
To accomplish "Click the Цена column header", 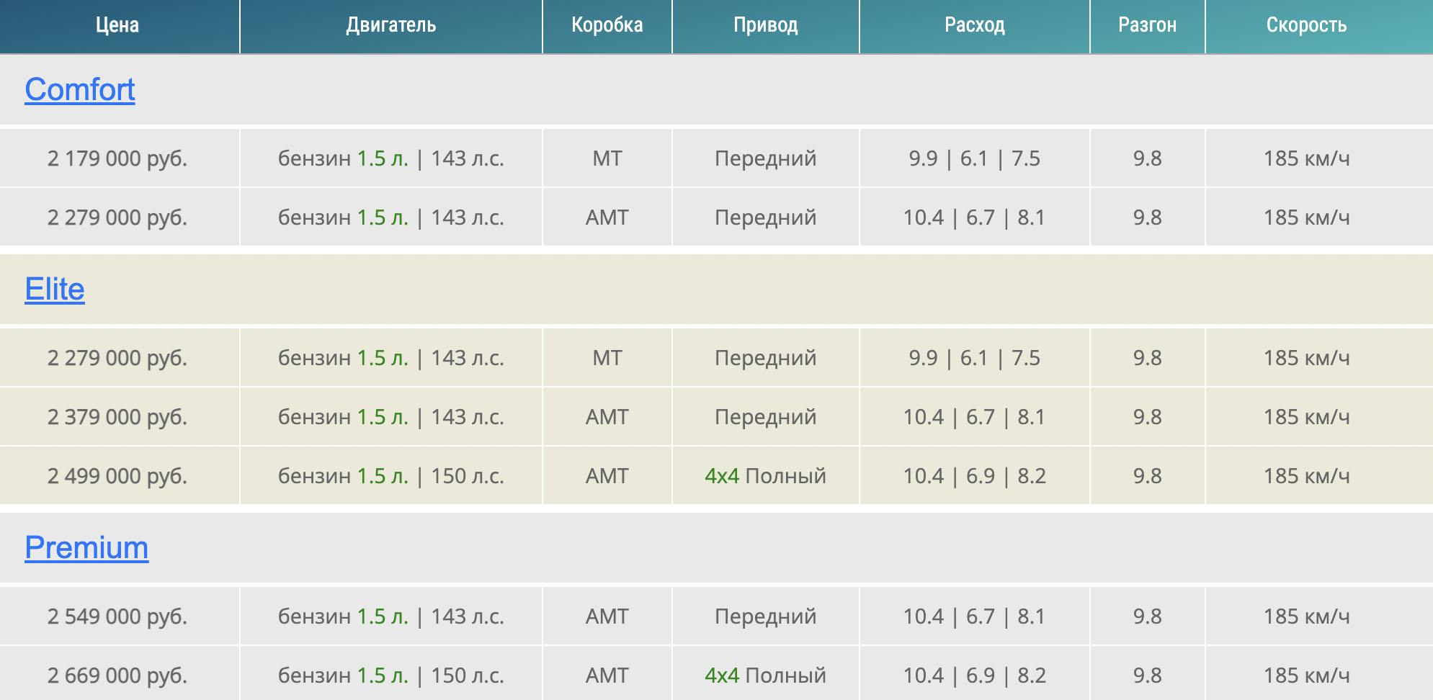I will (117, 25).
